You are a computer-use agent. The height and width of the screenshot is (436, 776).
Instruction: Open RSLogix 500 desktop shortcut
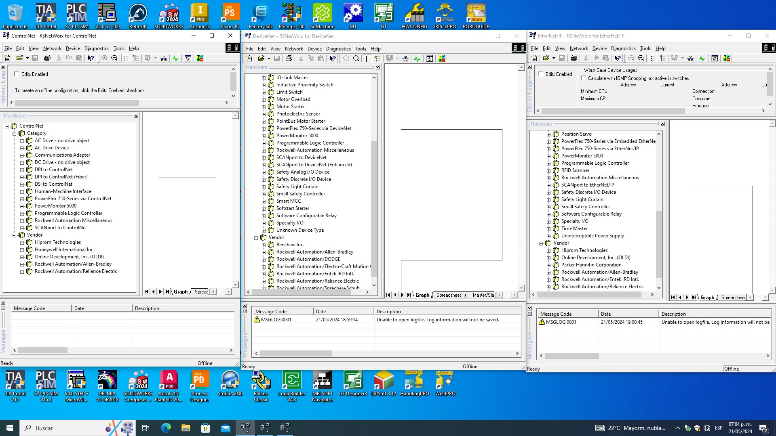pyautogui.click(x=291, y=16)
